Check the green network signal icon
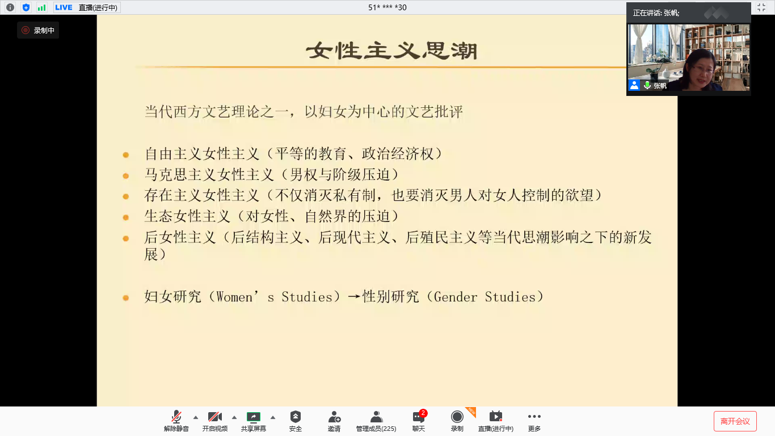The height and width of the screenshot is (436, 775). [x=41, y=7]
